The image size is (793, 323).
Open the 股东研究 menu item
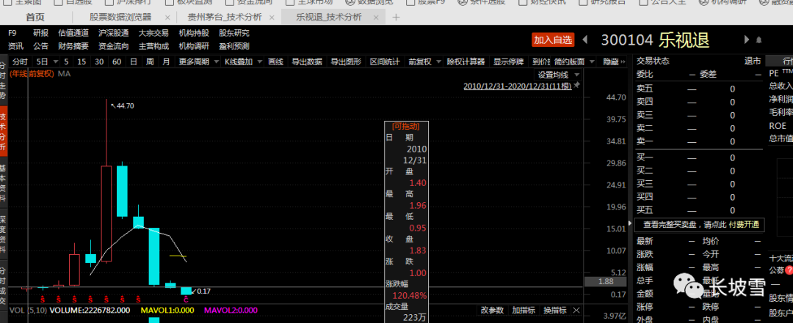click(x=234, y=33)
